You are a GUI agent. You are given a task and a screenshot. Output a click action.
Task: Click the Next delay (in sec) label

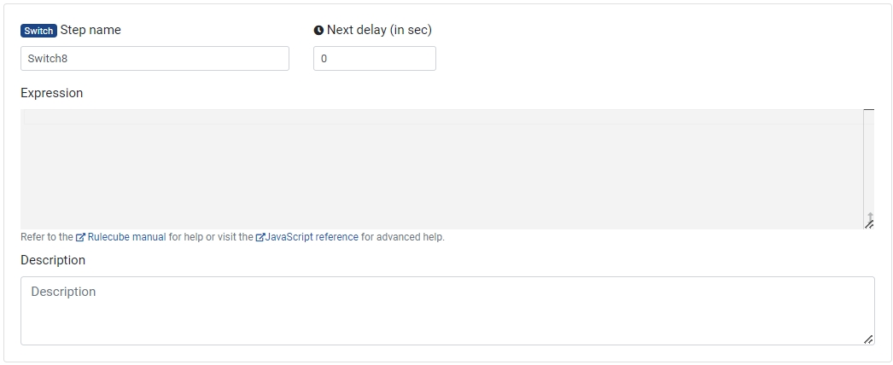coord(379,31)
